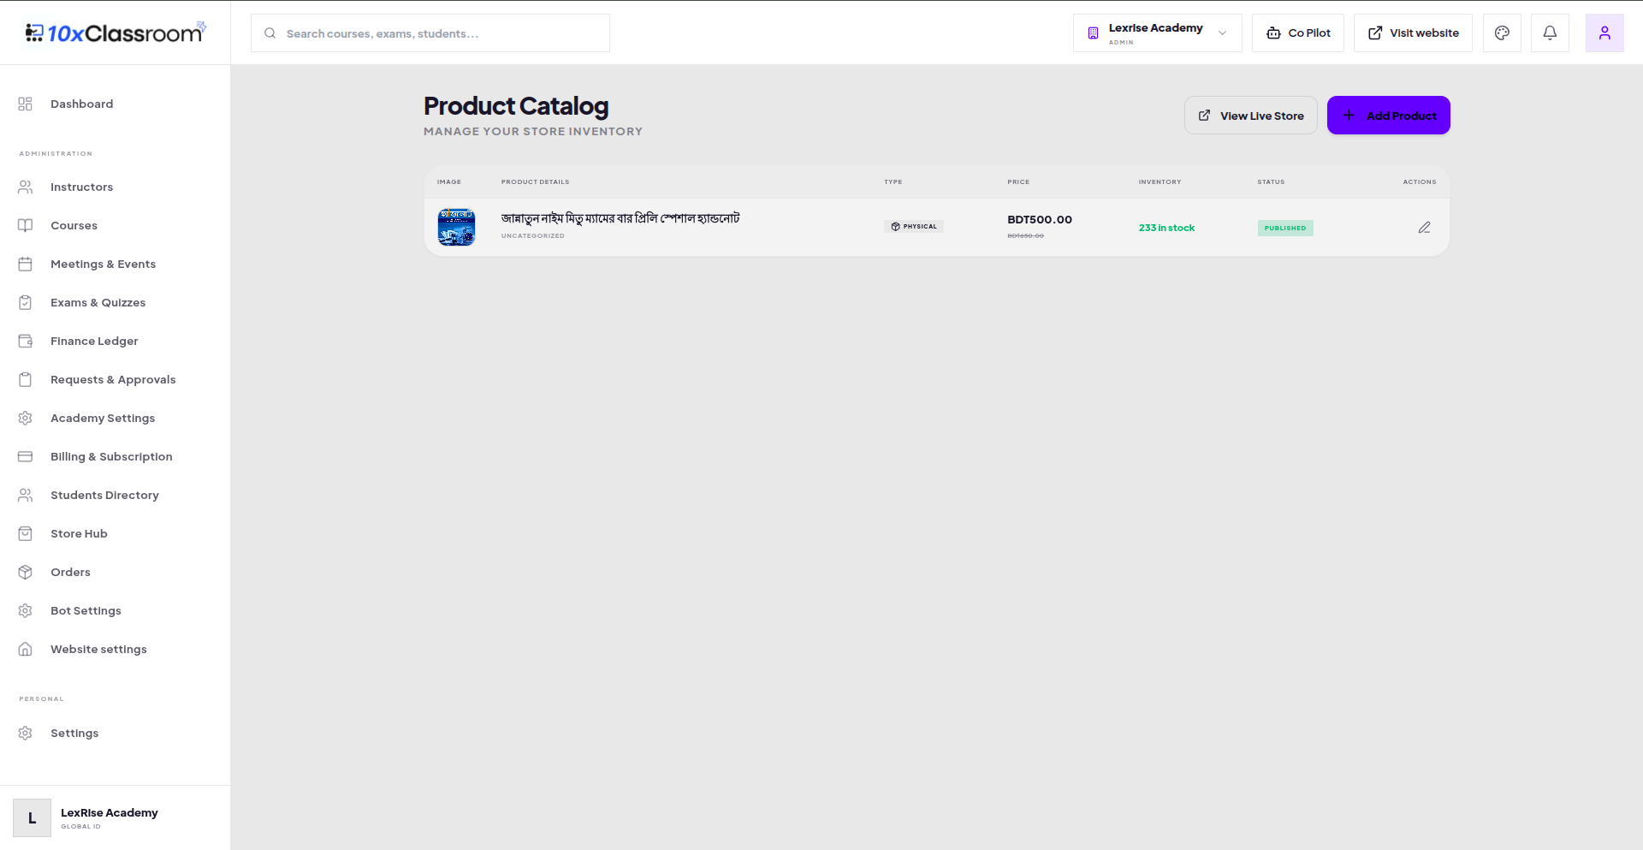Click the product thumbnail image

pyautogui.click(x=456, y=227)
